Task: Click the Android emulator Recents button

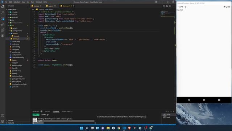Action: click(x=219, y=100)
